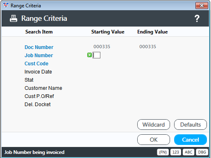The height and width of the screenshot is (158, 211).
Task: Open help via the question mark icon
Action: 197,18
